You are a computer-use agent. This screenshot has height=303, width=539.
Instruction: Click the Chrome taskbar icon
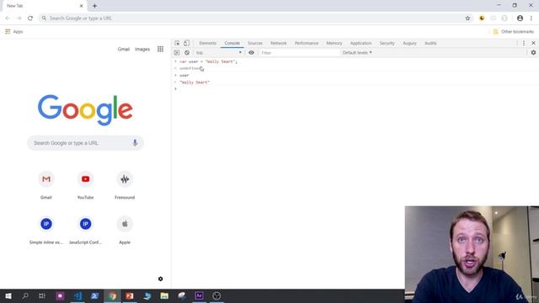pyautogui.click(x=112, y=295)
